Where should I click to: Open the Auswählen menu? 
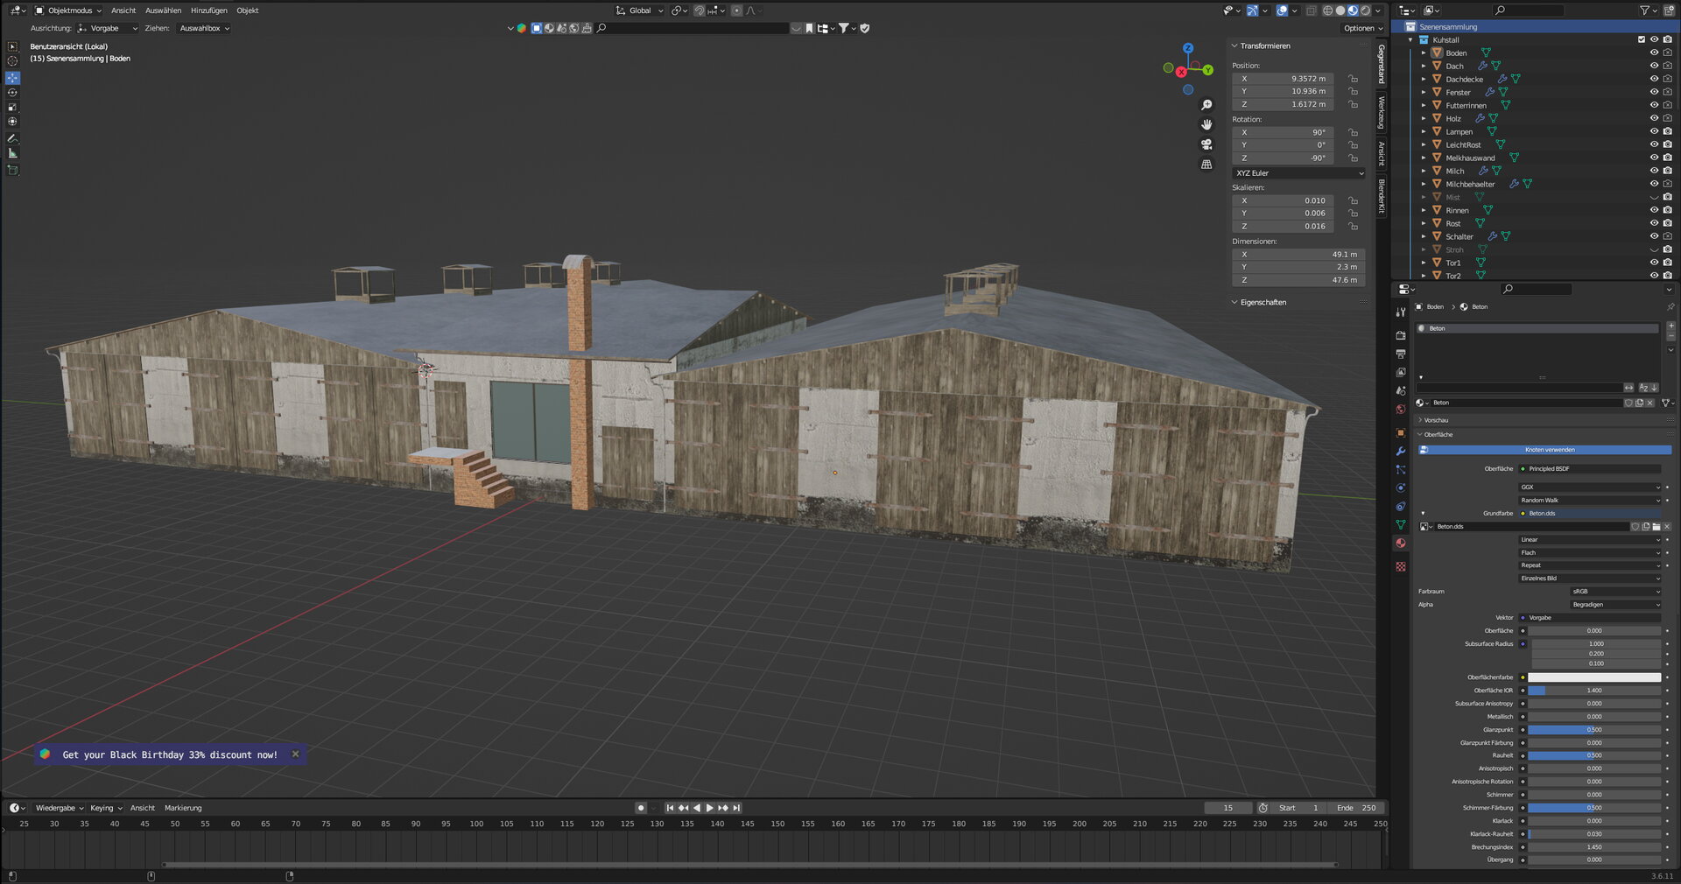coord(163,11)
